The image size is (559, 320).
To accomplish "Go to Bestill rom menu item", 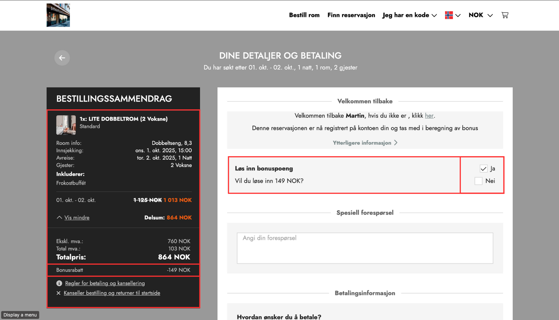I will coord(304,15).
